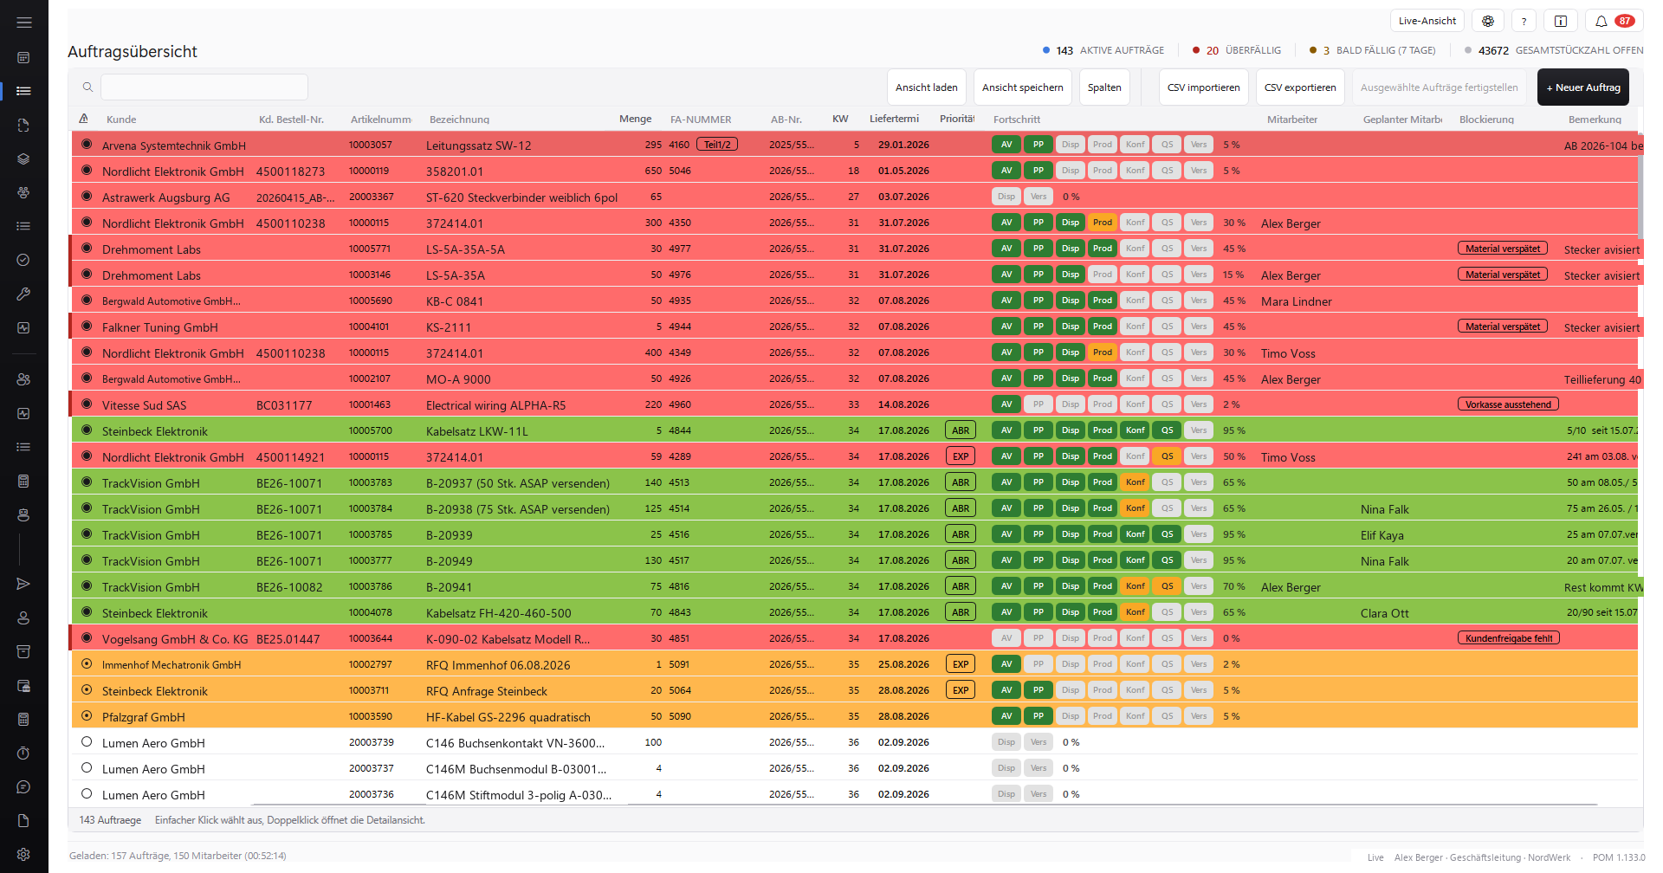The width and height of the screenshot is (1663, 873).
Task: Open the calendar icon in the sidebar
Action: tap(23, 58)
